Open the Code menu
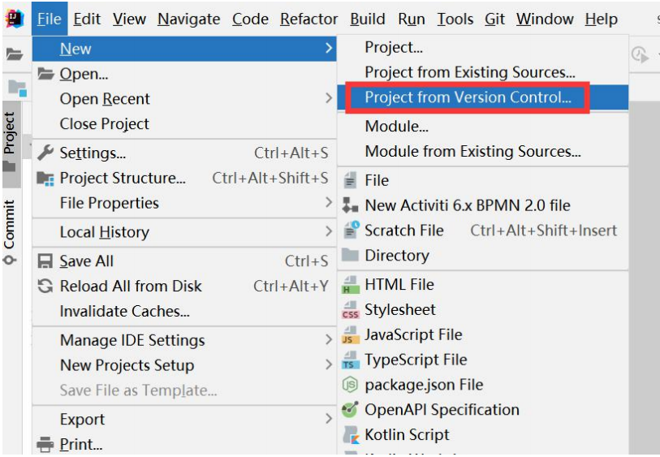 click(x=250, y=19)
